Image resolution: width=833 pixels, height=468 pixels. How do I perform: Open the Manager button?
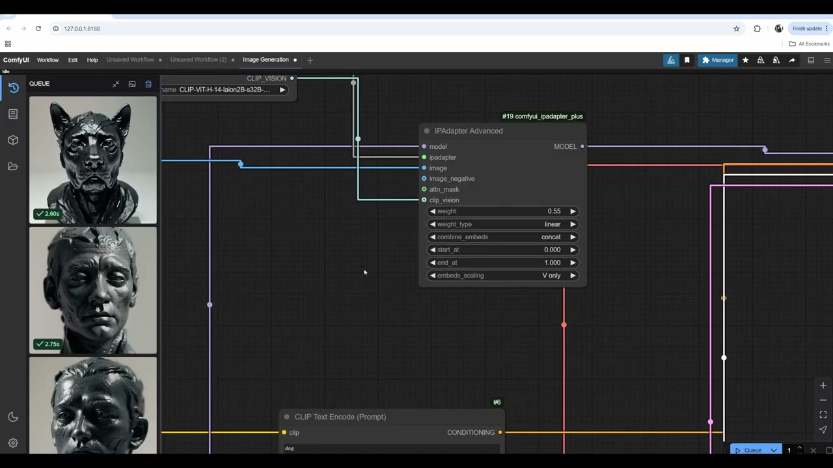pyautogui.click(x=718, y=60)
